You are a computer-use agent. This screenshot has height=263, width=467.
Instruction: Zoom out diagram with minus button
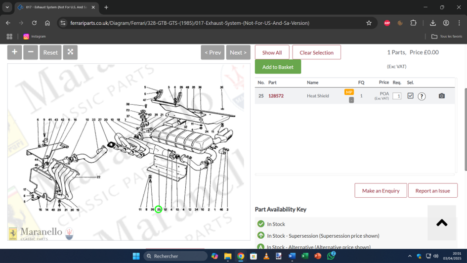click(31, 52)
